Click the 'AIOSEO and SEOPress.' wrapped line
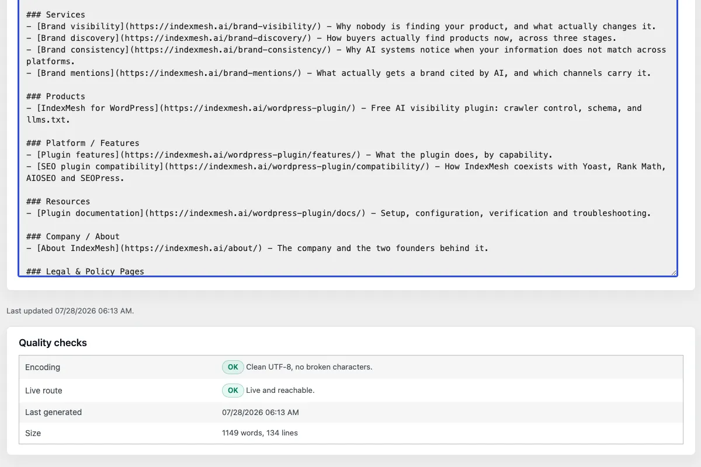The width and height of the screenshot is (701, 467). [75, 178]
